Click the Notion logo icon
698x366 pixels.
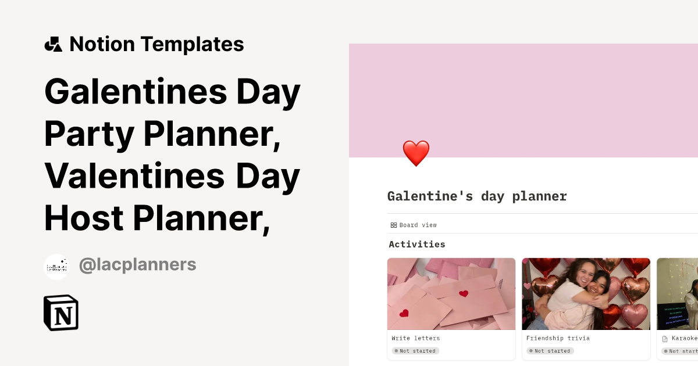[60, 313]
